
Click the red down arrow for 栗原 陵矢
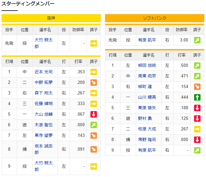197,108
